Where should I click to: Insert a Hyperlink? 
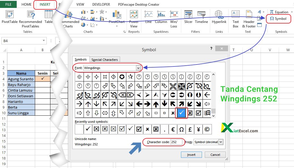click(x=219, y=18)
